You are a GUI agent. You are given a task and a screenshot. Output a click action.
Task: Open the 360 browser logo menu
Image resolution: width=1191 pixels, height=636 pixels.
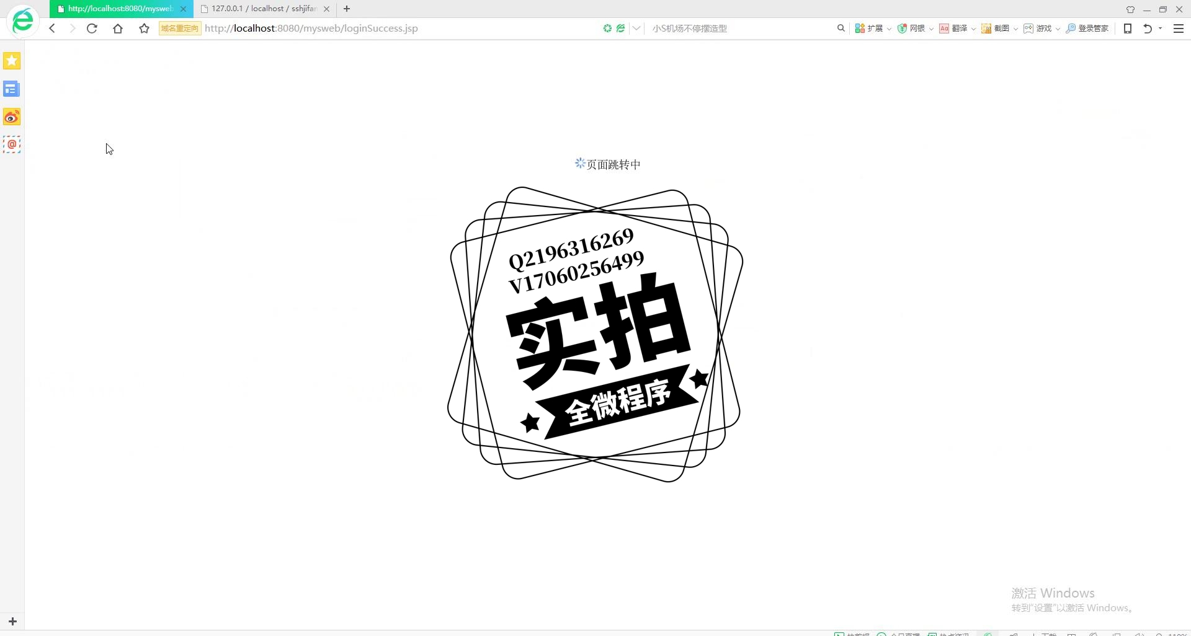23,21
